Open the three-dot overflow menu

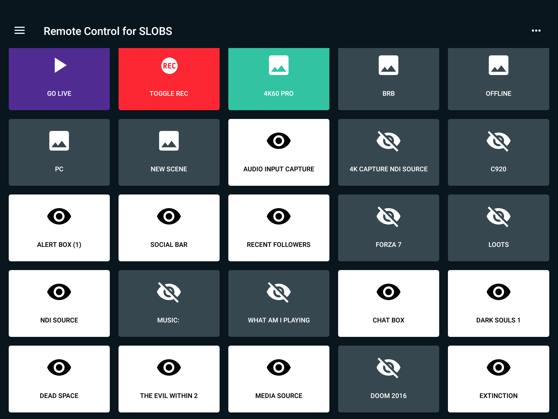(x=536, y=31)
